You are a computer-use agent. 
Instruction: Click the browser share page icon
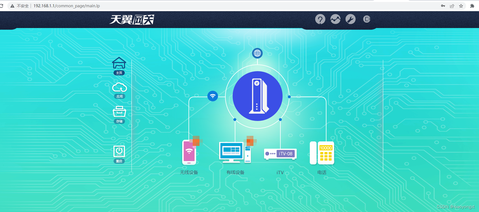coord(452,6)
